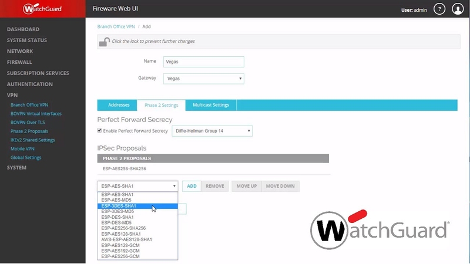Image resolution: width=470 pixels, height=264 pixels.
Task: Open Global Settings sidebar link
Action: coord(26,157)
